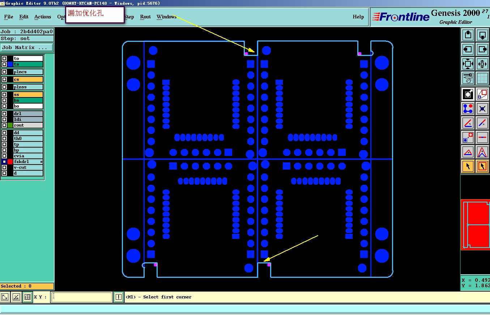Click the third grid-snap icon left of XY

tap(27, 297)
